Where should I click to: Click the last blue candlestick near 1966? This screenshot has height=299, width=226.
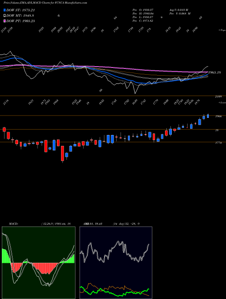click(208, 116)
